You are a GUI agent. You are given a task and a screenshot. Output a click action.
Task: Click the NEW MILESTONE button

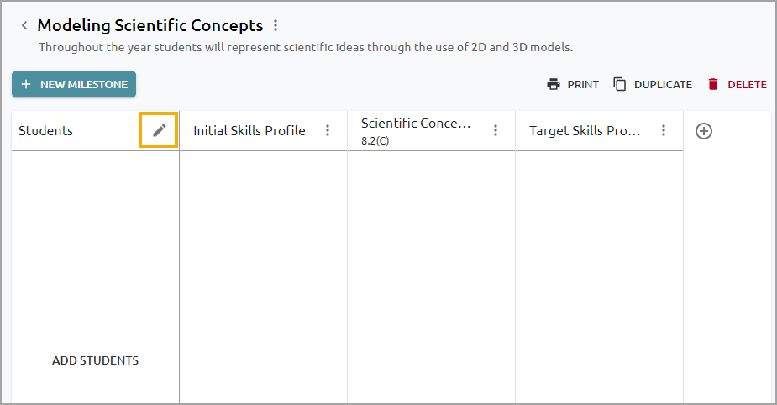point(74,84)
